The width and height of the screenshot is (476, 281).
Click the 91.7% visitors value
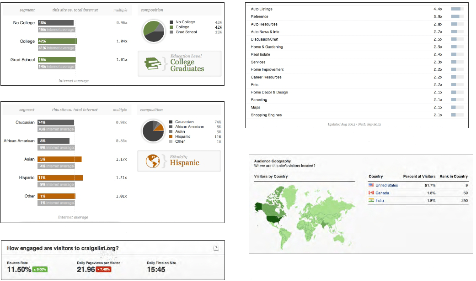[430, 185]
